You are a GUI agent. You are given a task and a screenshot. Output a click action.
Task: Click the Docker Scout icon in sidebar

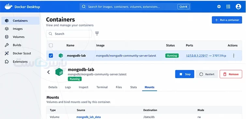[7, 53]
